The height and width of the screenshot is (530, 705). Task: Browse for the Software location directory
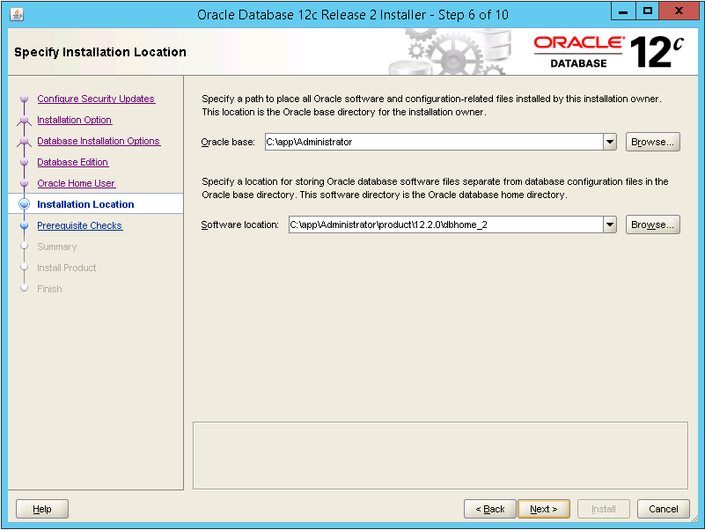(653, 225)
